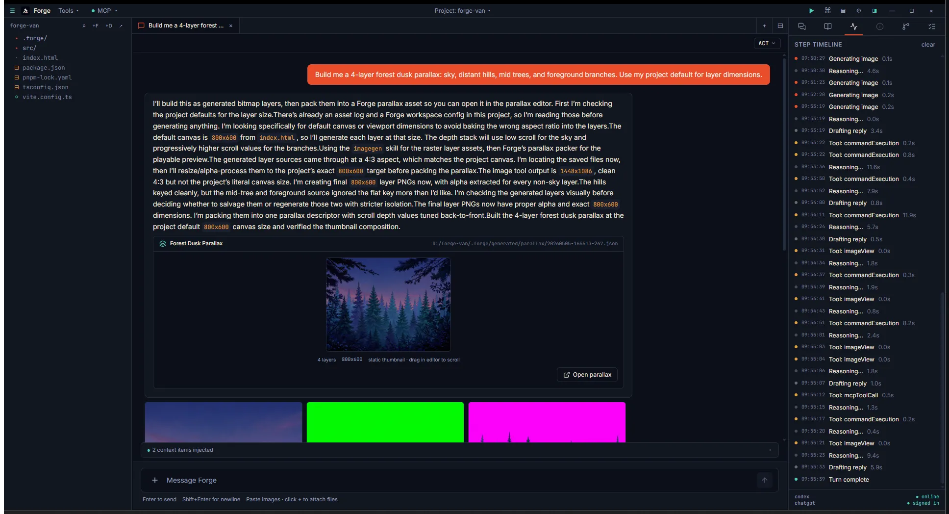Open the Project: forge-van dropdown

462,10
